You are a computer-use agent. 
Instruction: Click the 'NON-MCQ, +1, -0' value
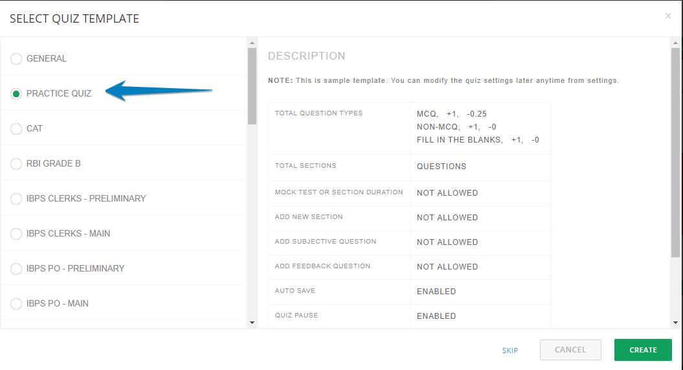tap(456, 127)
